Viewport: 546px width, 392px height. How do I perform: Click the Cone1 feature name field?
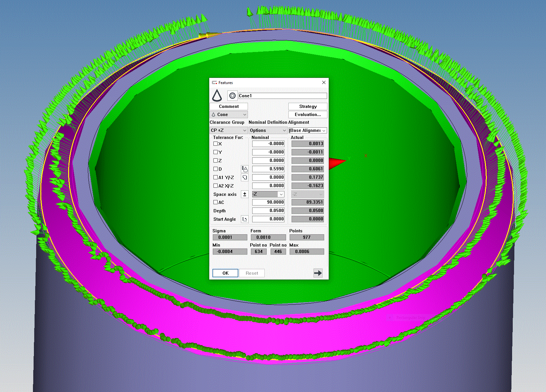coord(282,96)
